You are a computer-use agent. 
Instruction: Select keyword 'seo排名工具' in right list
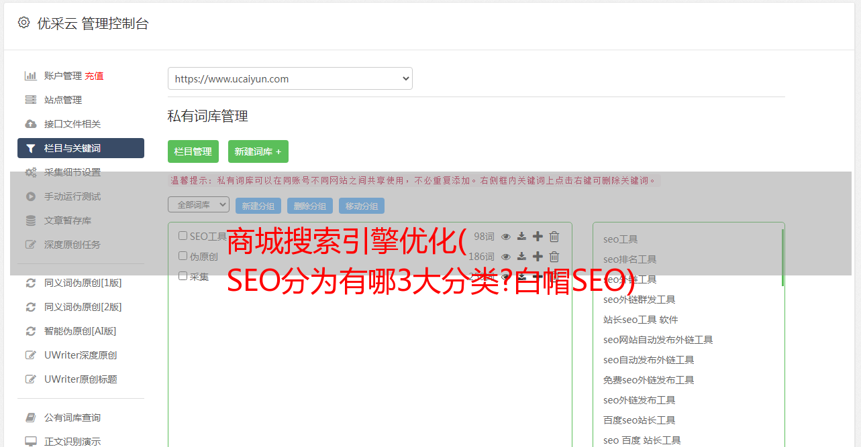click(x=630, y=259)
